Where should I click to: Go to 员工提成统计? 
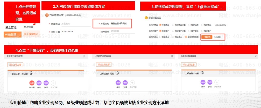[x=31, y=34]
